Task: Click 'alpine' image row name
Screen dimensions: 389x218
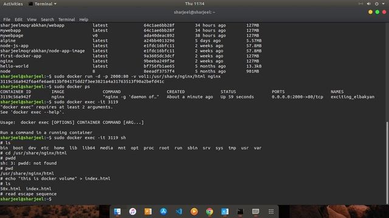Action: point(8,41)
